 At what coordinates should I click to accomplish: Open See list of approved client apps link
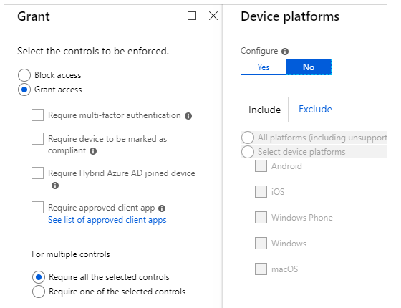click(x=107, y=220)
